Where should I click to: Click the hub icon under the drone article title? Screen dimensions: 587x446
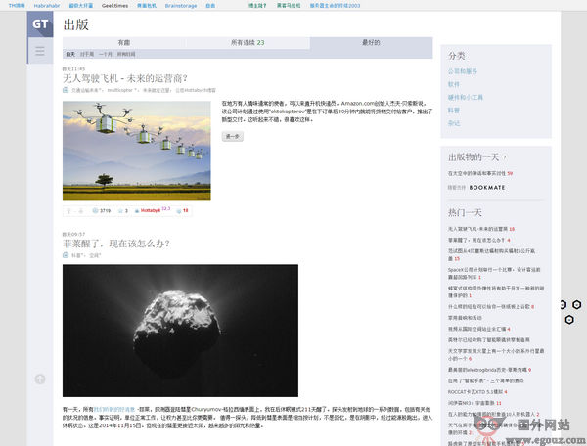[x=66, y=90]
